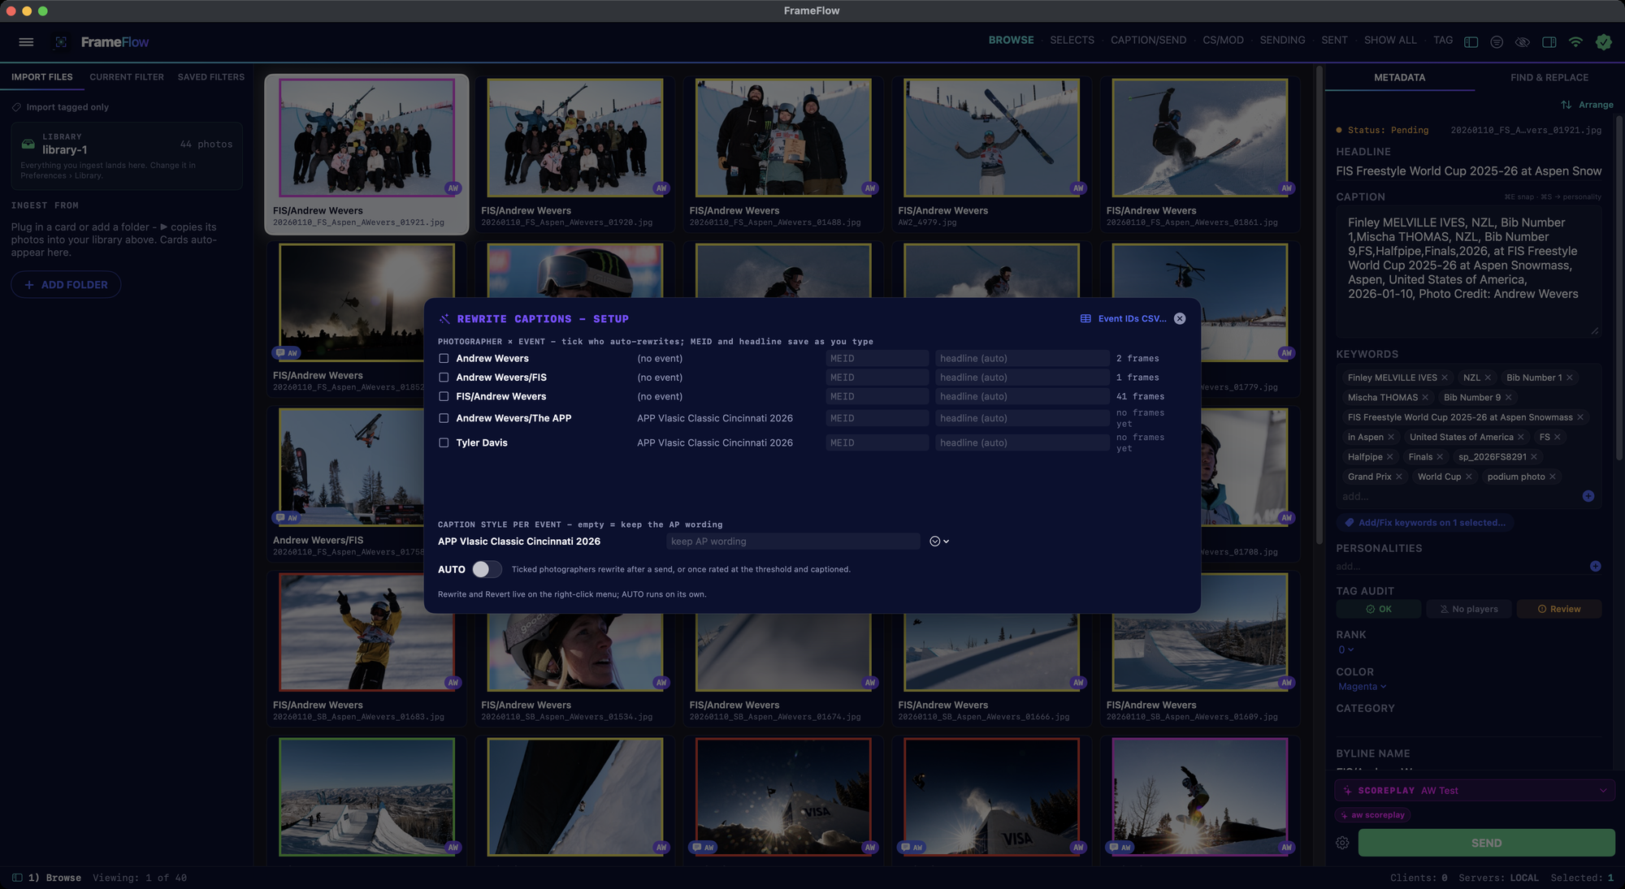Image resolution: width=1625 pixels, height=889 pixels.
Task: Remove the United States of America keyword
Action: pos(1521,438)
